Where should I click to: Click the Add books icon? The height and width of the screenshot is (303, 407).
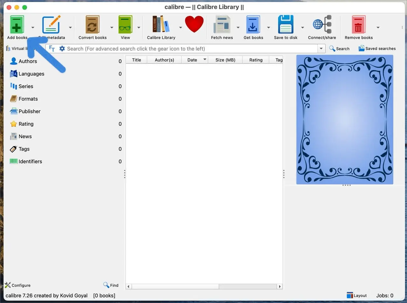(17, 25)
